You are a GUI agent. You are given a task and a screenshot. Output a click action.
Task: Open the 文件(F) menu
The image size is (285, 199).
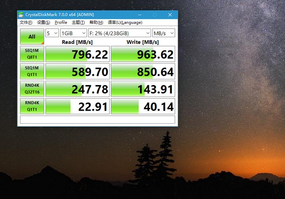(26, 23)
